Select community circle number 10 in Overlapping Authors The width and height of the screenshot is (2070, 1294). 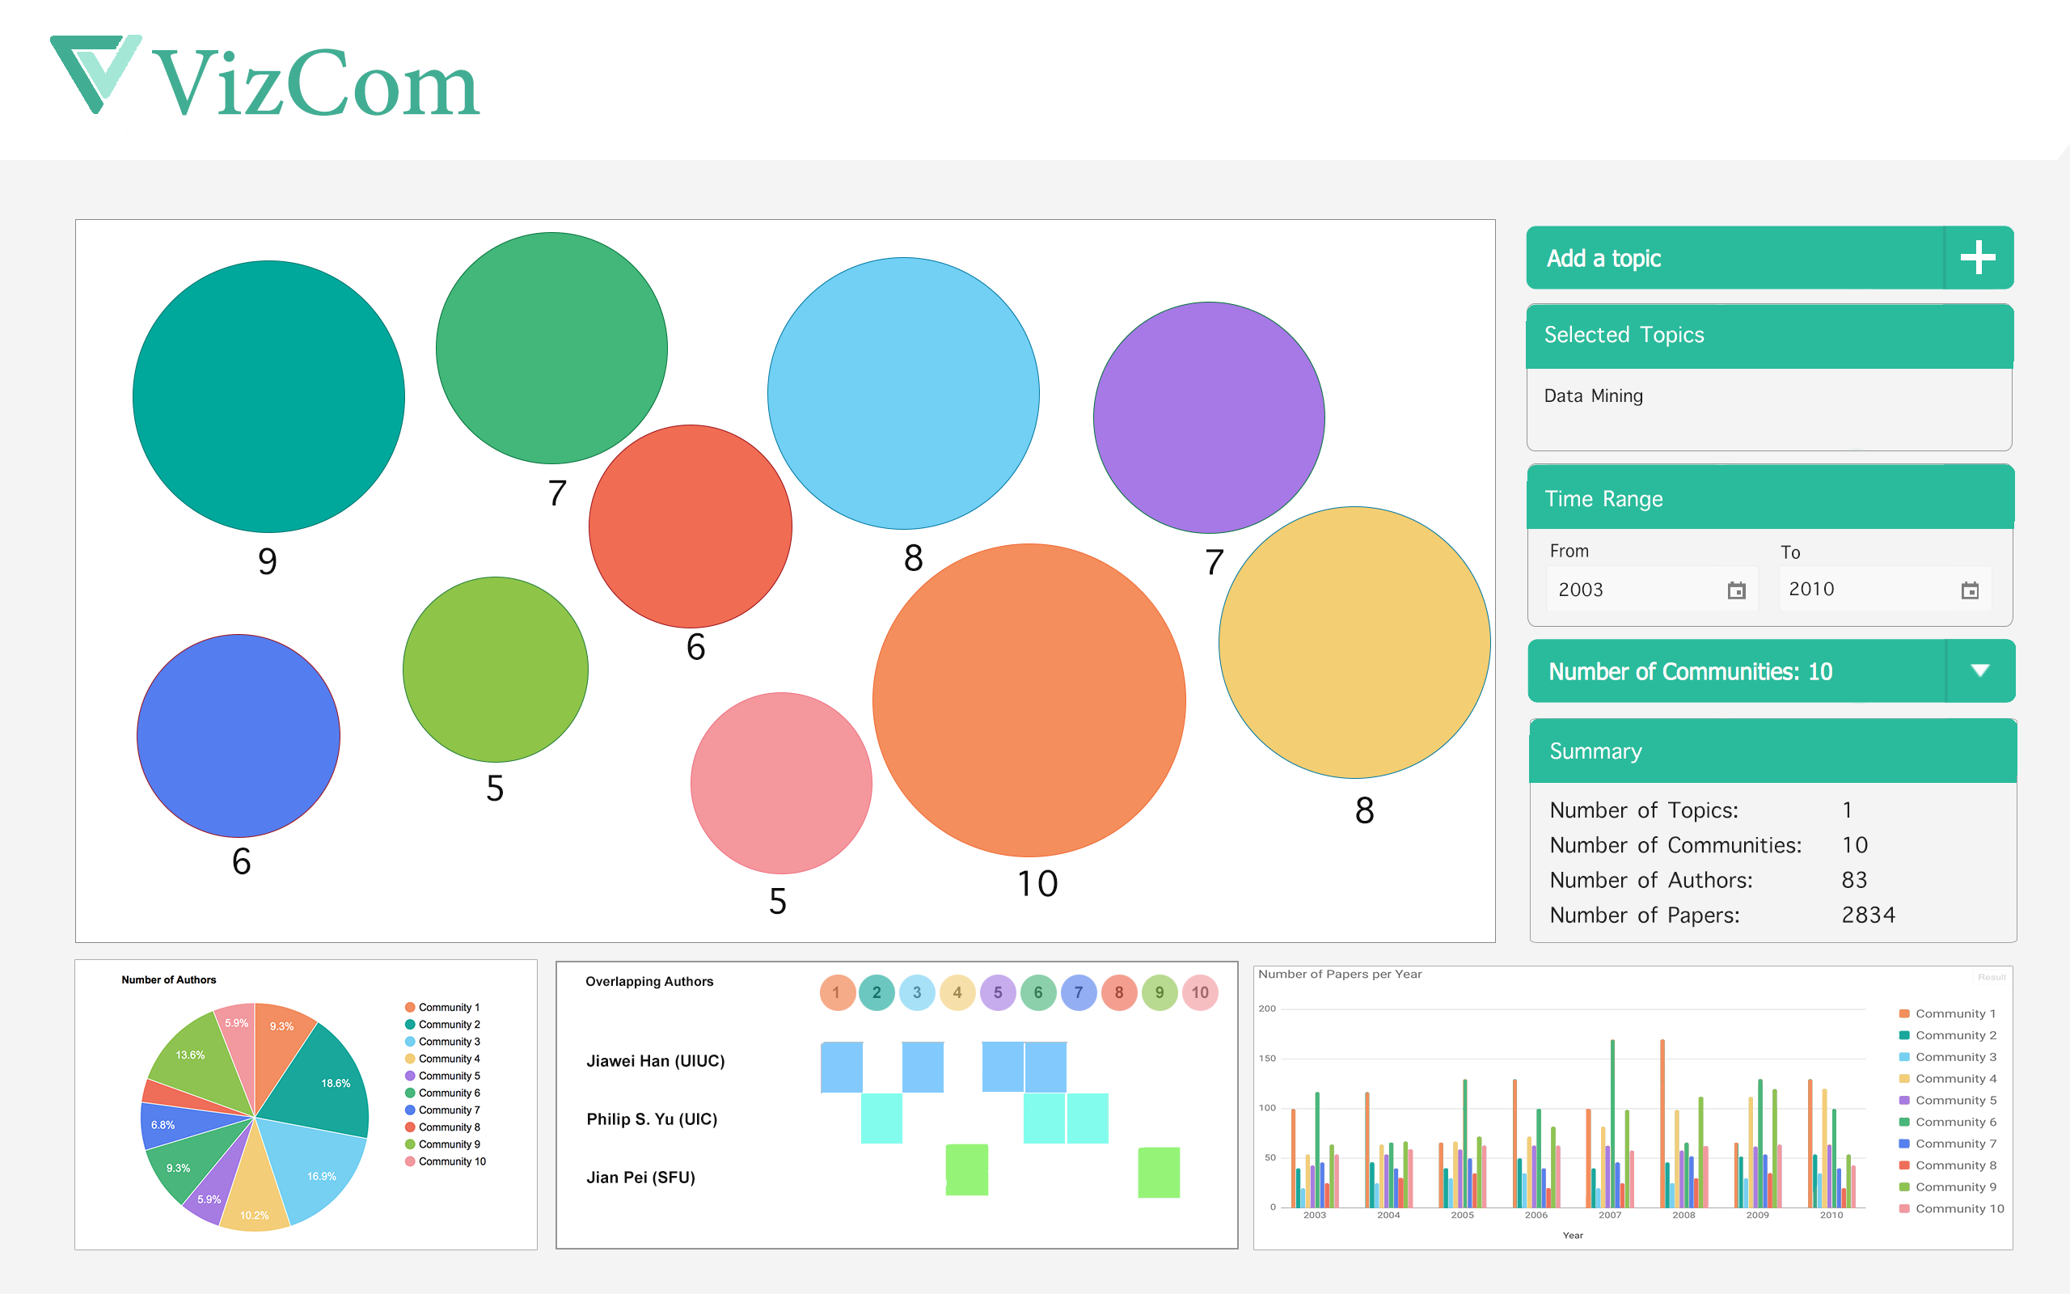(1199, 993)
